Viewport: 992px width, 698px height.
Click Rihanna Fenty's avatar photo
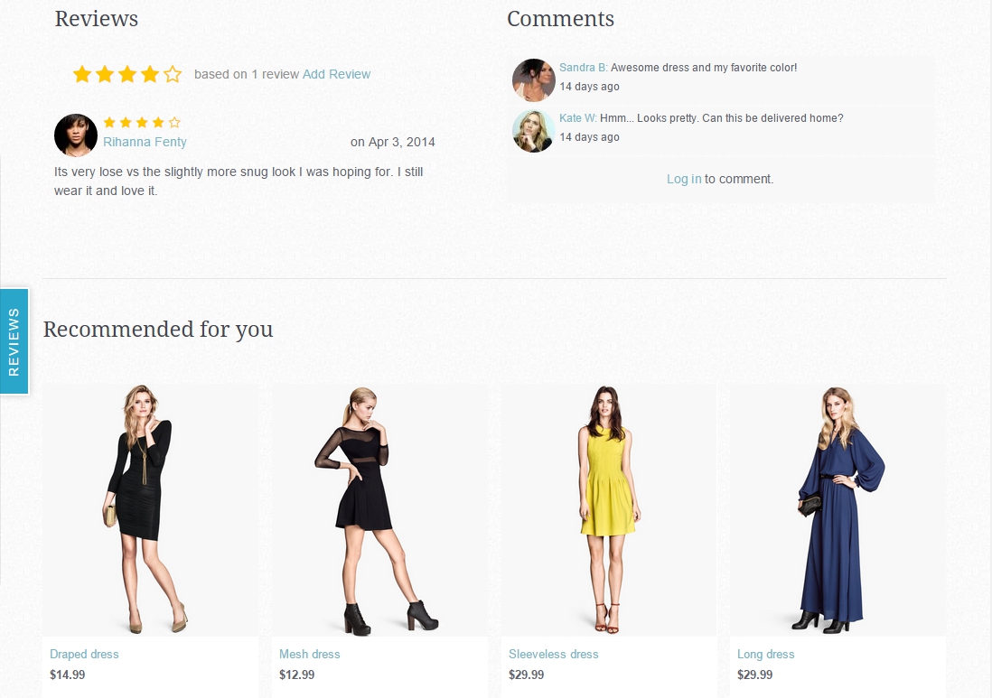click(x=76, y=135)
